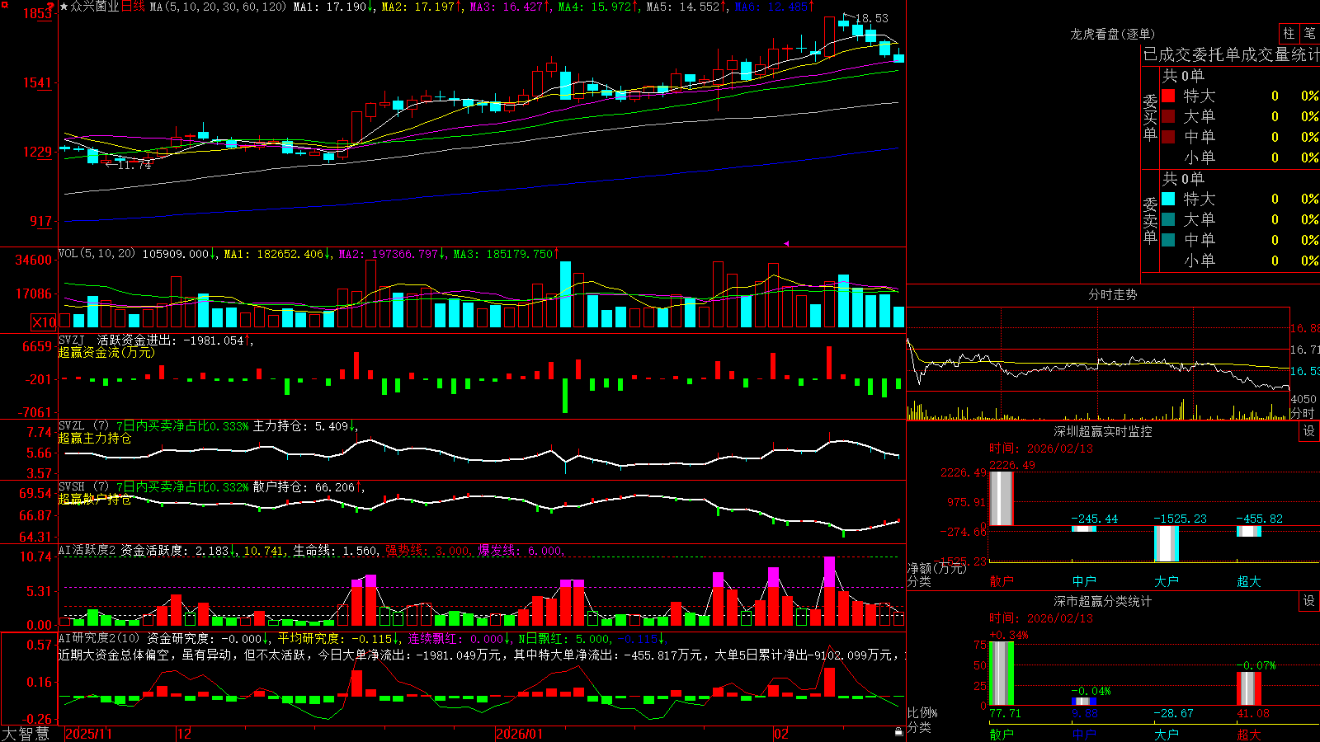The height and width of the screenshot is (742, 1320).
Task: Open VOL(5,10,20) indicator label
Action: tap(97, 254)
